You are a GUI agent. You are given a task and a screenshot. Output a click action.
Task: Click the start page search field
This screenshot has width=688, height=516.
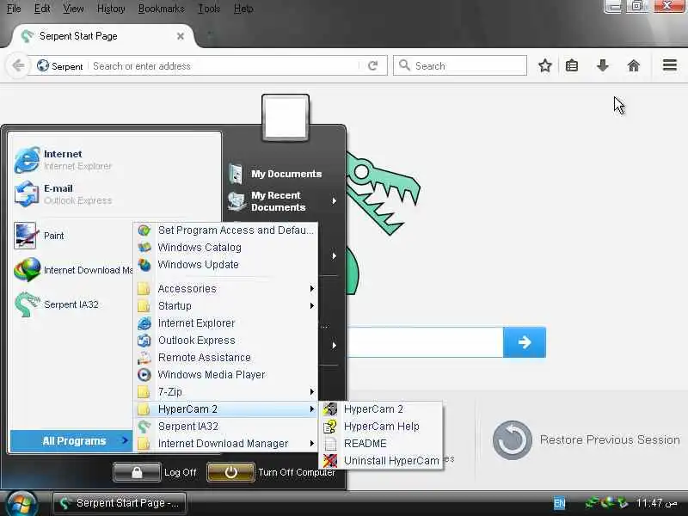425,342
